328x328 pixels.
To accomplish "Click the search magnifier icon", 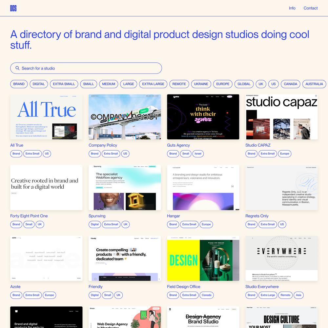I will point(17,68).
